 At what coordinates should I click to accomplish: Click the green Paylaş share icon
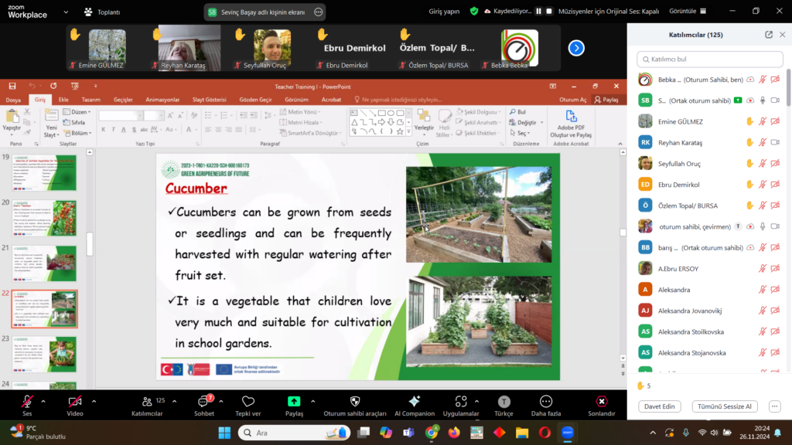pos(294,402)
